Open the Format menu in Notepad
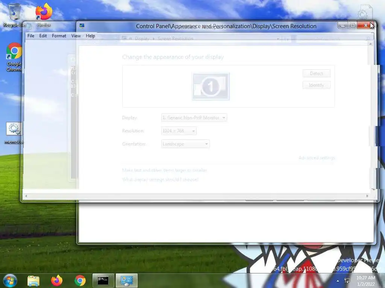The image size is (385, 288). pos(59,36)
